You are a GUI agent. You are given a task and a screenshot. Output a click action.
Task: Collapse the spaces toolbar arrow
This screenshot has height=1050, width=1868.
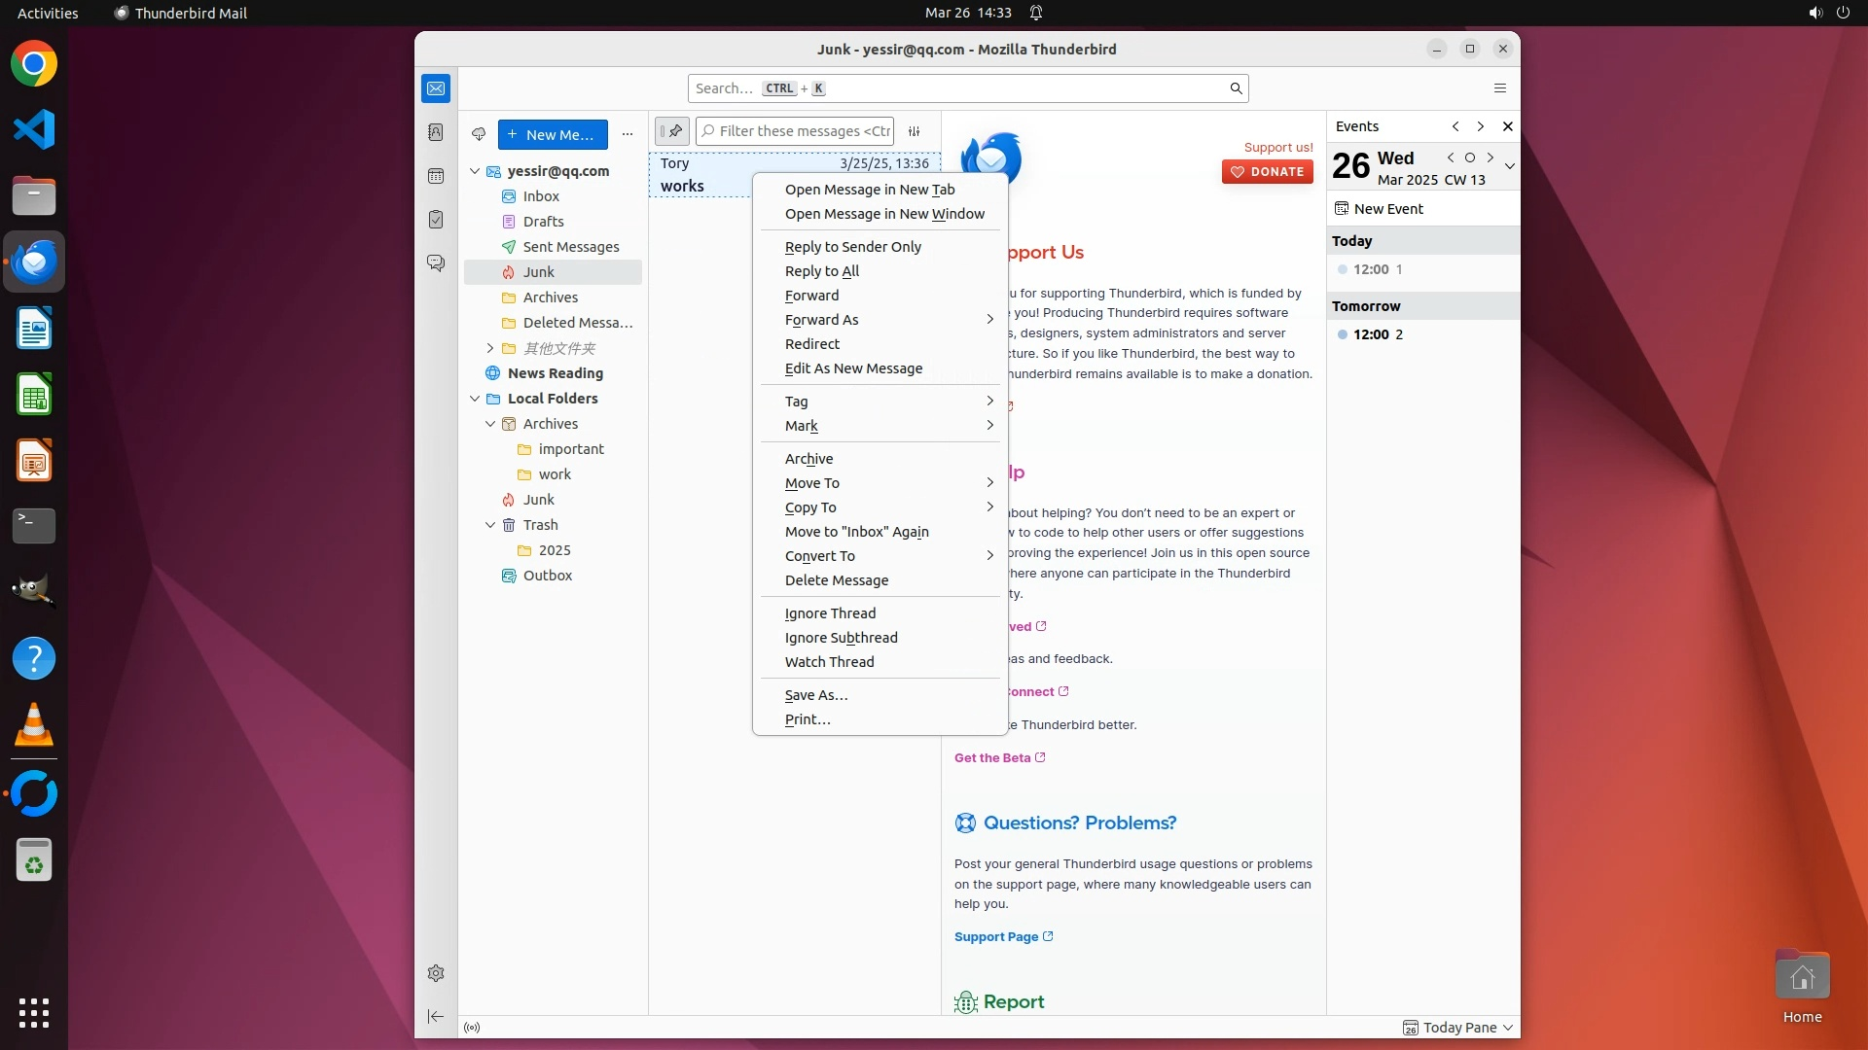point(436,1016)
